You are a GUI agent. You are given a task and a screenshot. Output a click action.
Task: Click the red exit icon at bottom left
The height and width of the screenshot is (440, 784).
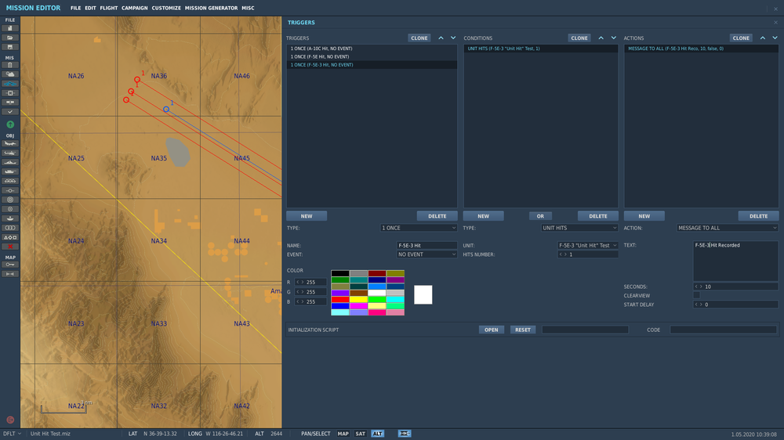pos(10,420)
